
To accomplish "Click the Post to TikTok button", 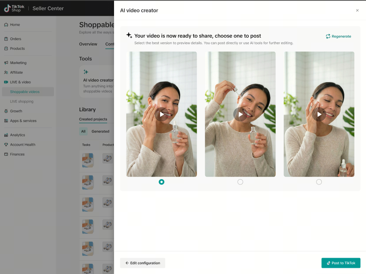I will pyautogui.click(x=340, y=263).
